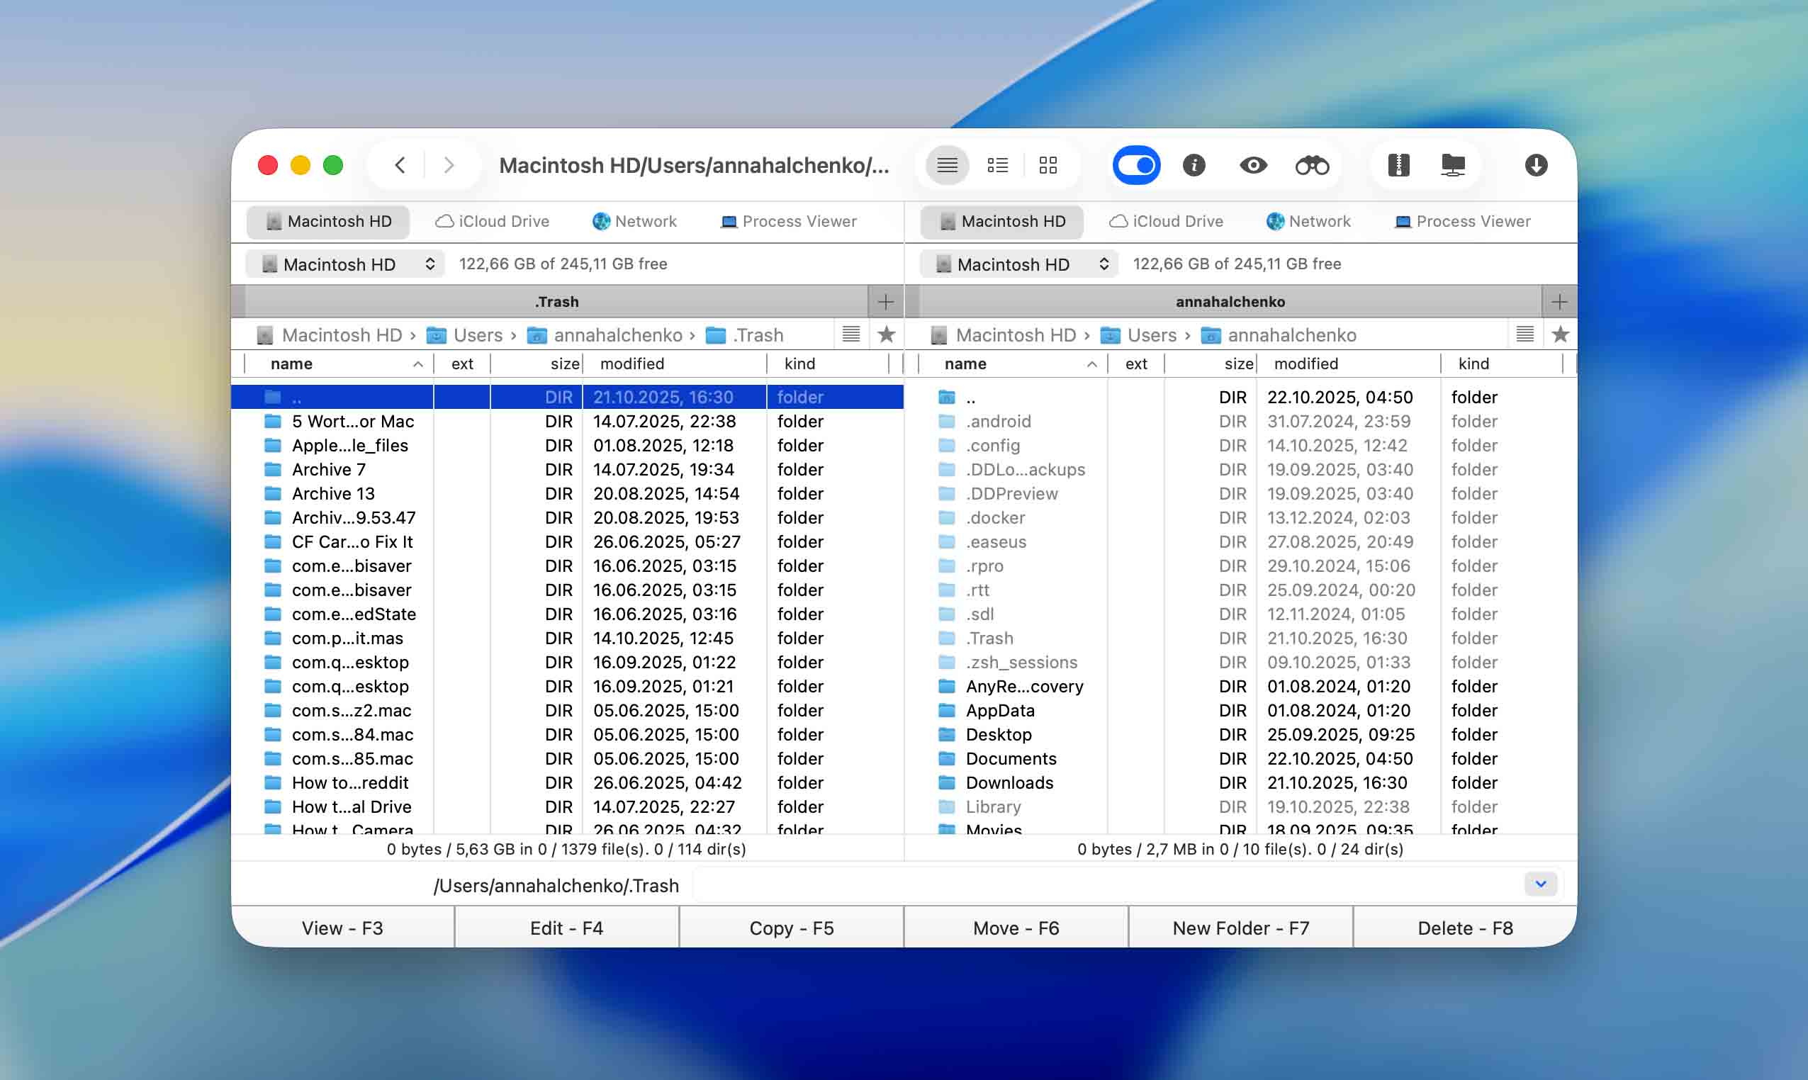Toggle the eye quick look preview
This screenshot has height=1080, width=1808.
coord(1252,166)
